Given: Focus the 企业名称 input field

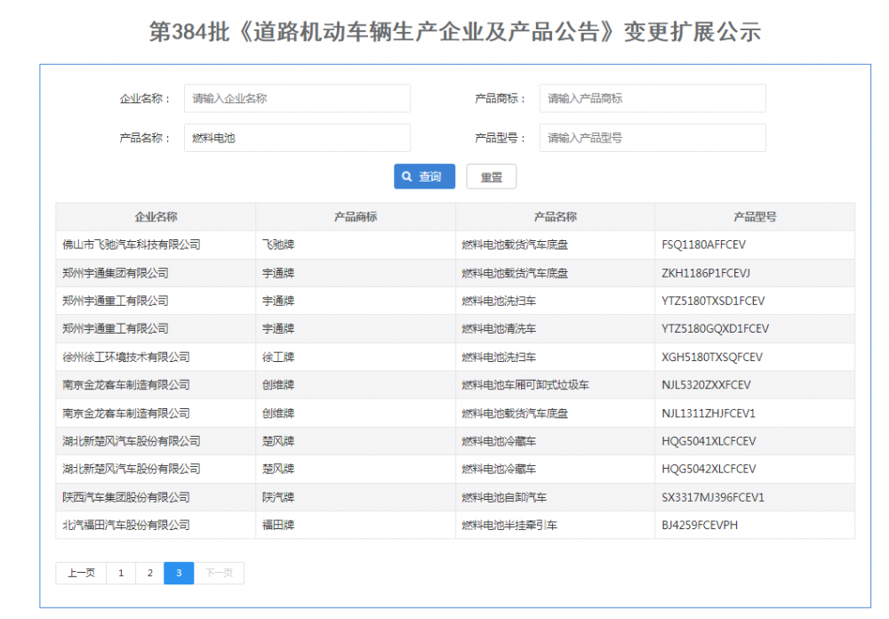Looking at the screenshot, I should coord(297,99).
